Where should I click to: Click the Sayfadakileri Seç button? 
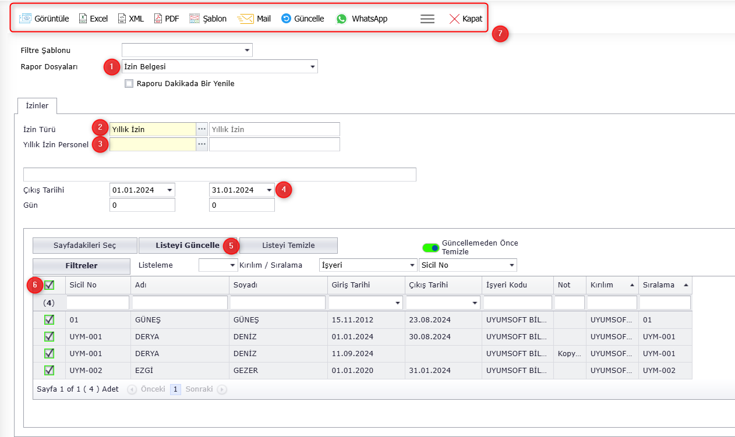coord(85,245)
